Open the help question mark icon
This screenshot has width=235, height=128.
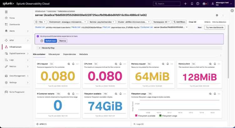(198, 3)
